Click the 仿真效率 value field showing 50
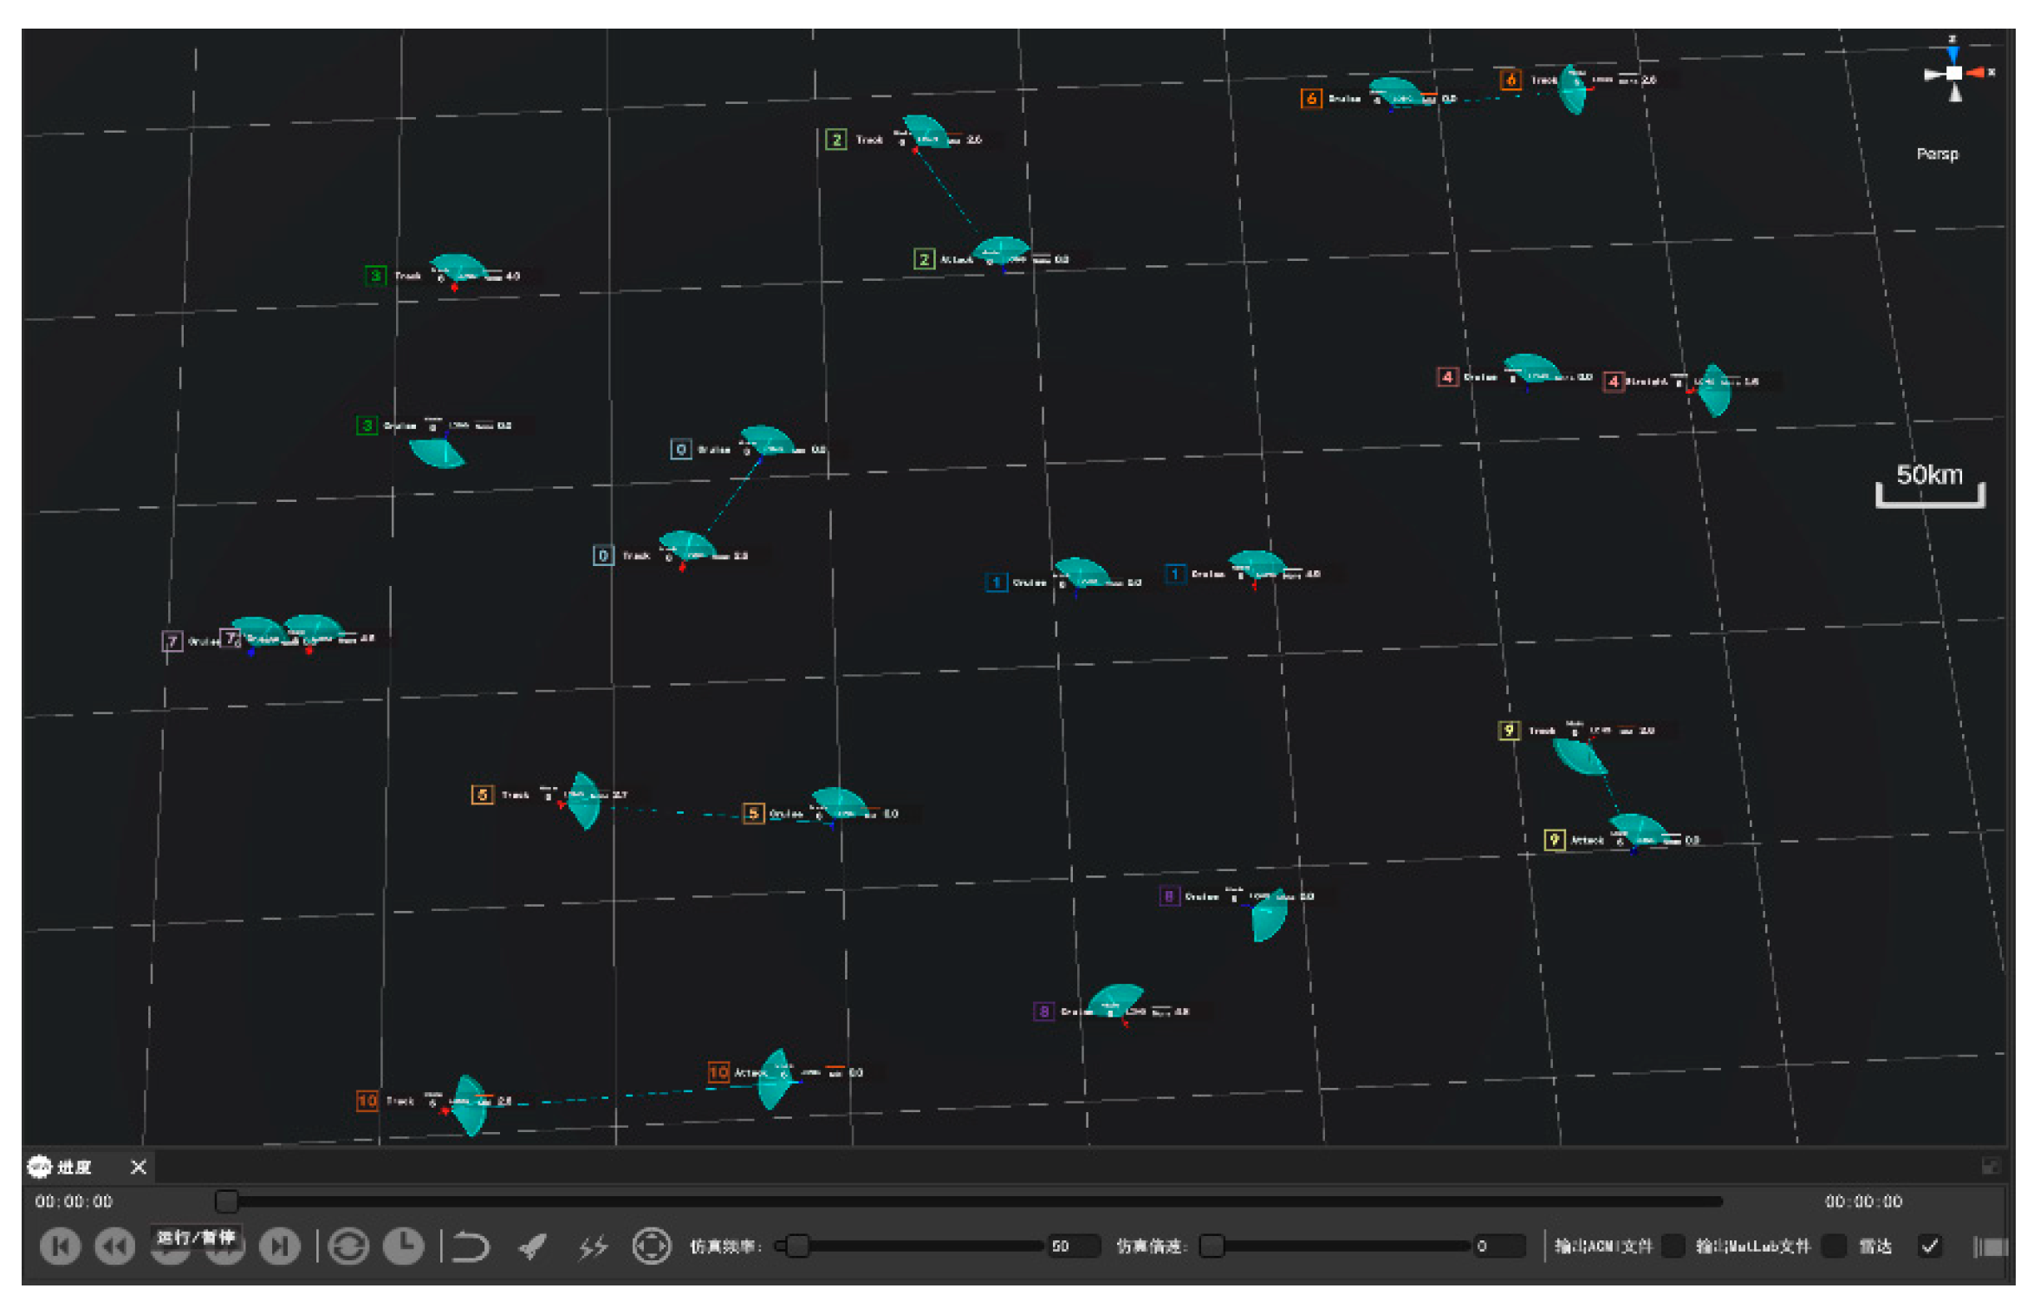Image resolution: width=2040 pixels, height=1308 pixels. (x=1073, y=1246)
